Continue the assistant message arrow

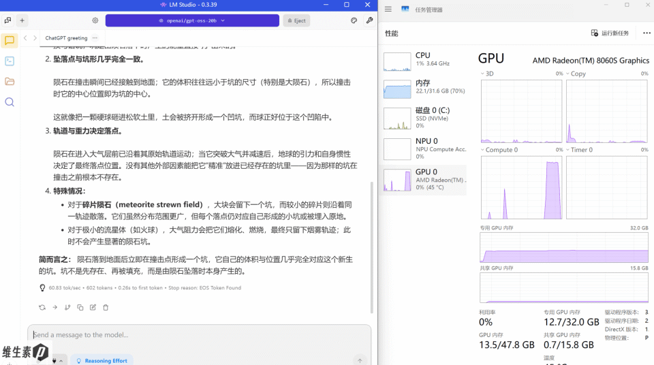pos(54,307)
